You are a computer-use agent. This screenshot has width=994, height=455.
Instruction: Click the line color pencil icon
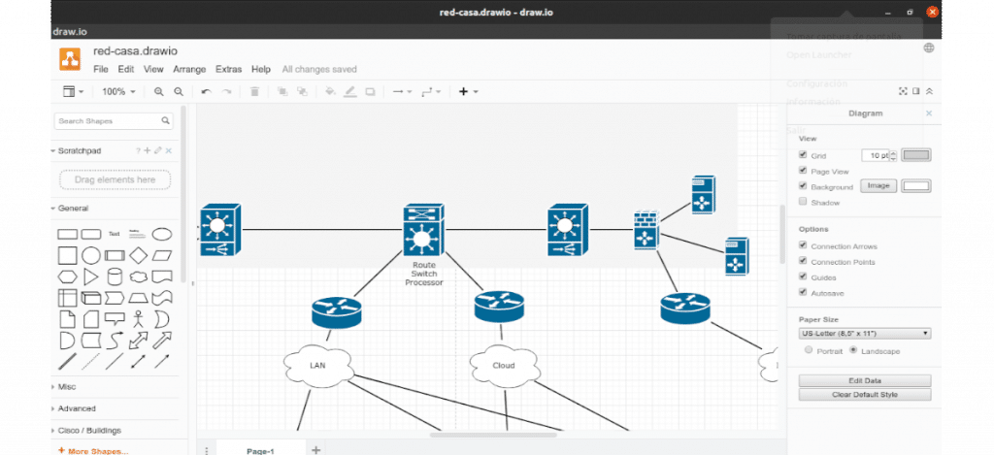[349, 92]
